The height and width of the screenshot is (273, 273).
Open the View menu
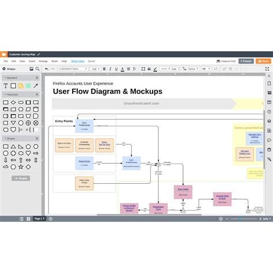(22, 61)
